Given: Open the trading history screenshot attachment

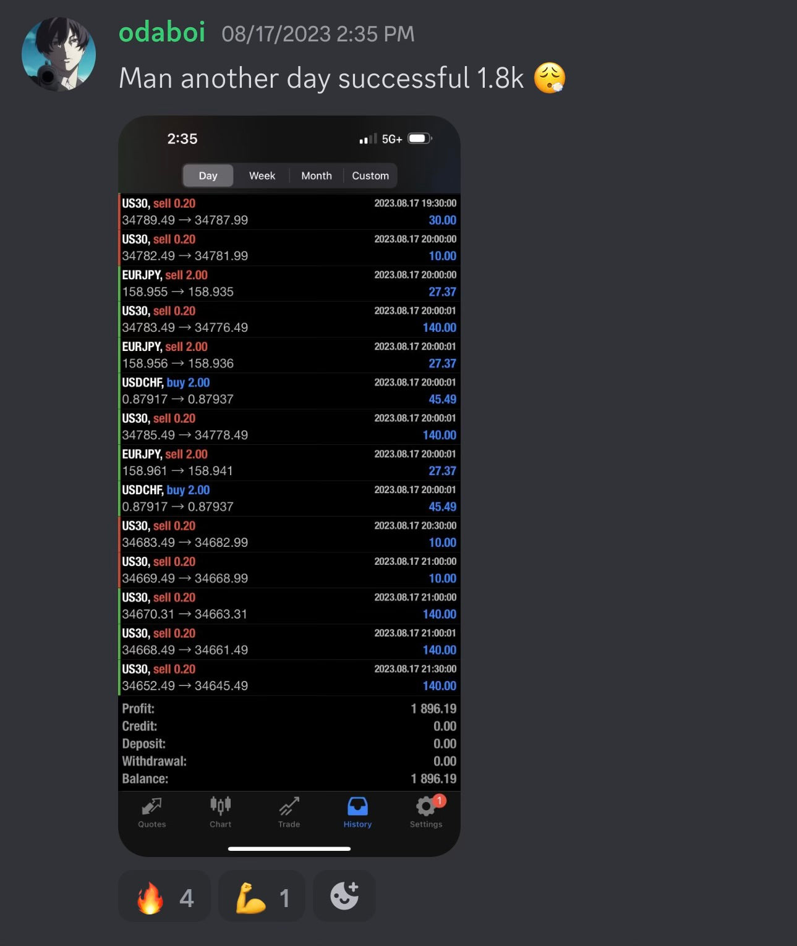Looking at the screenshot, I should click(x=289, y=486).
